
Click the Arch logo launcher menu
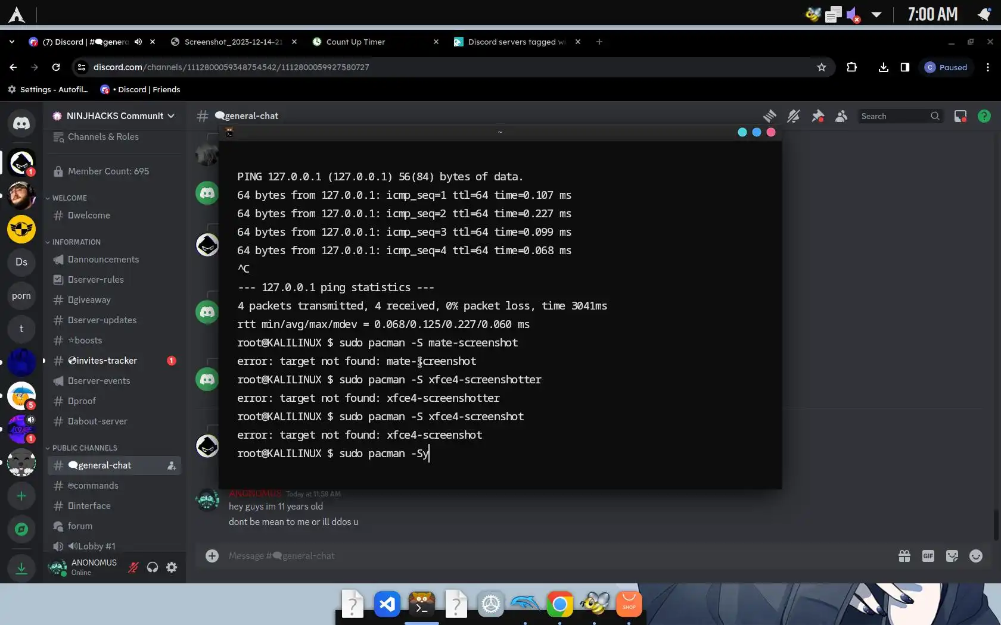click(x=17, y=14)
